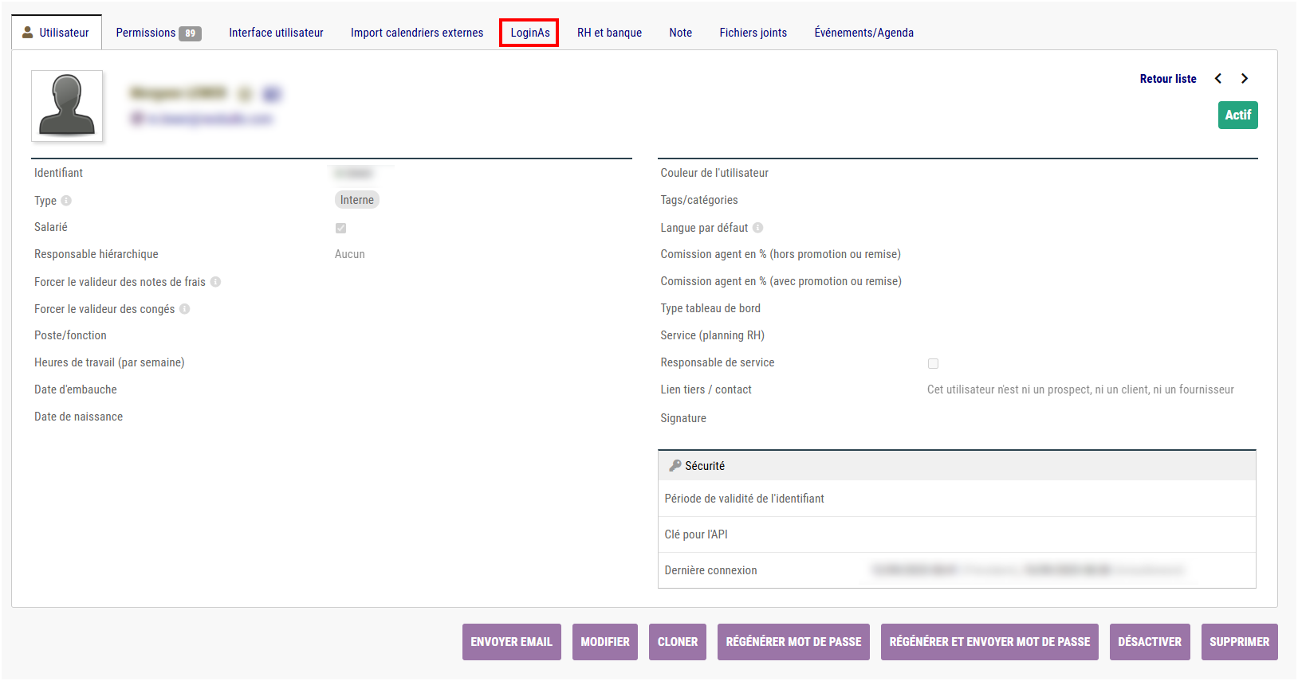The width and height of the screenshot is (1298, 681).
Task: Click the Poste/fonction label
Action: tap(70, 335)
